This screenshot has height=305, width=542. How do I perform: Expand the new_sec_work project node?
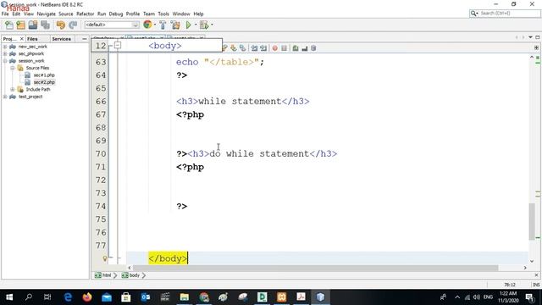[5, 47]
